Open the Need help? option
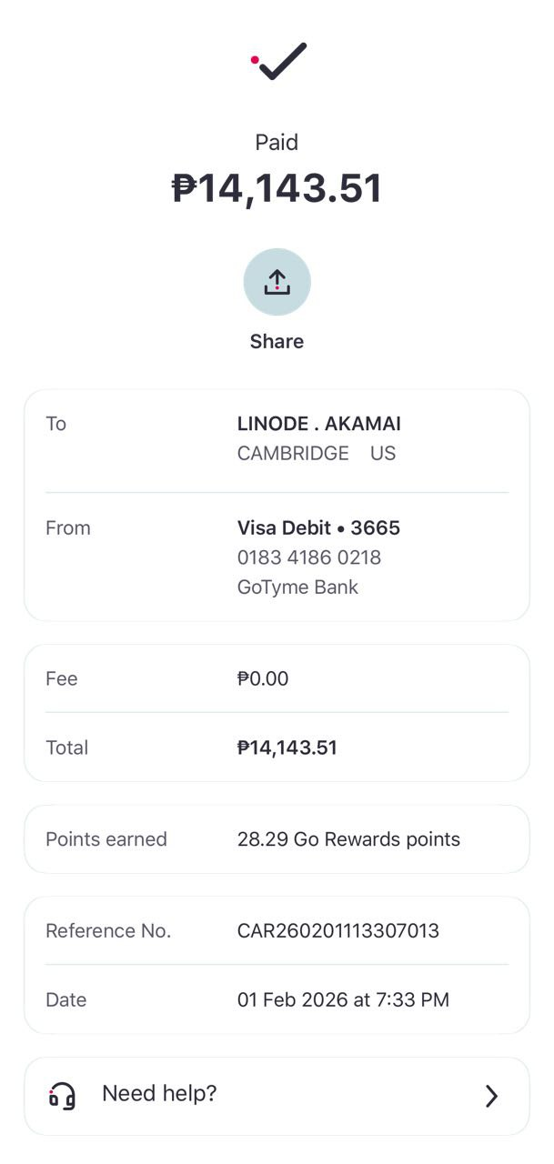Screen dimensions: 554x1164 click(159, 1093)
